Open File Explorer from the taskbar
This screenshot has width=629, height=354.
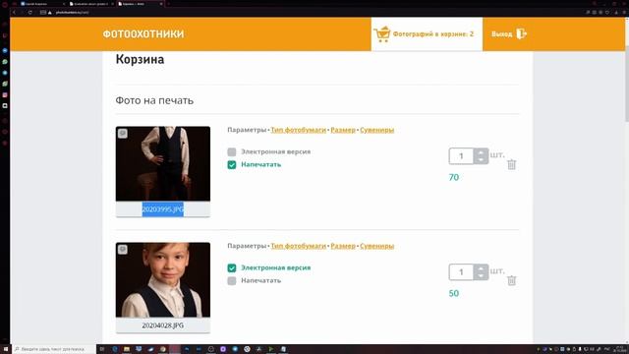127,349
